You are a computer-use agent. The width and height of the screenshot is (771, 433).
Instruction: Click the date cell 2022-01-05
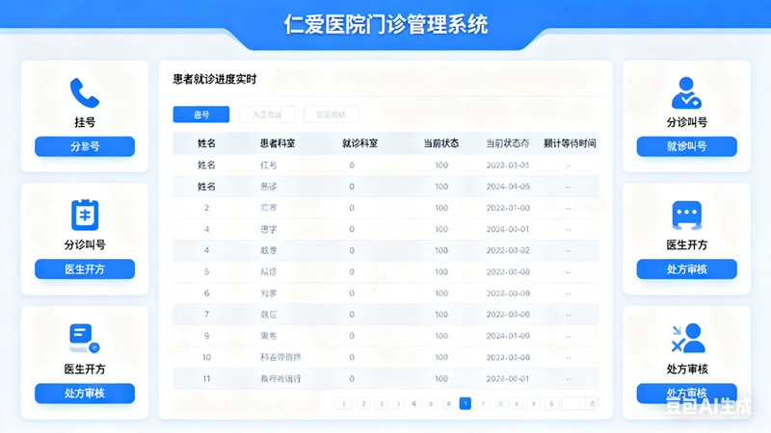click(508, 165)
